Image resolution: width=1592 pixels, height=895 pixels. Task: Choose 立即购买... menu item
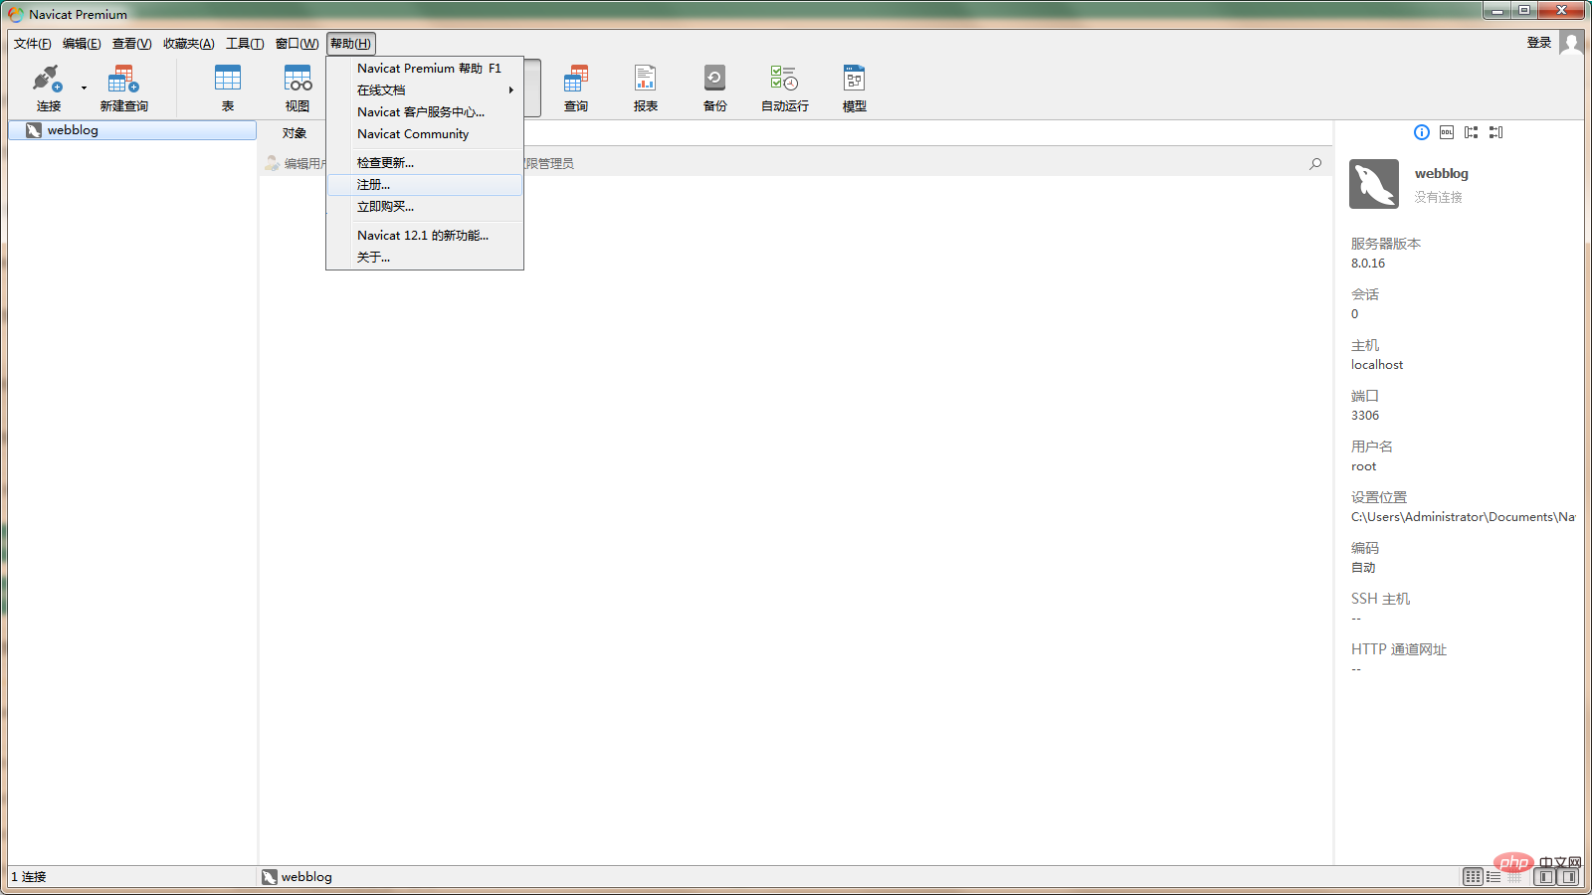(x=425, y=207)
